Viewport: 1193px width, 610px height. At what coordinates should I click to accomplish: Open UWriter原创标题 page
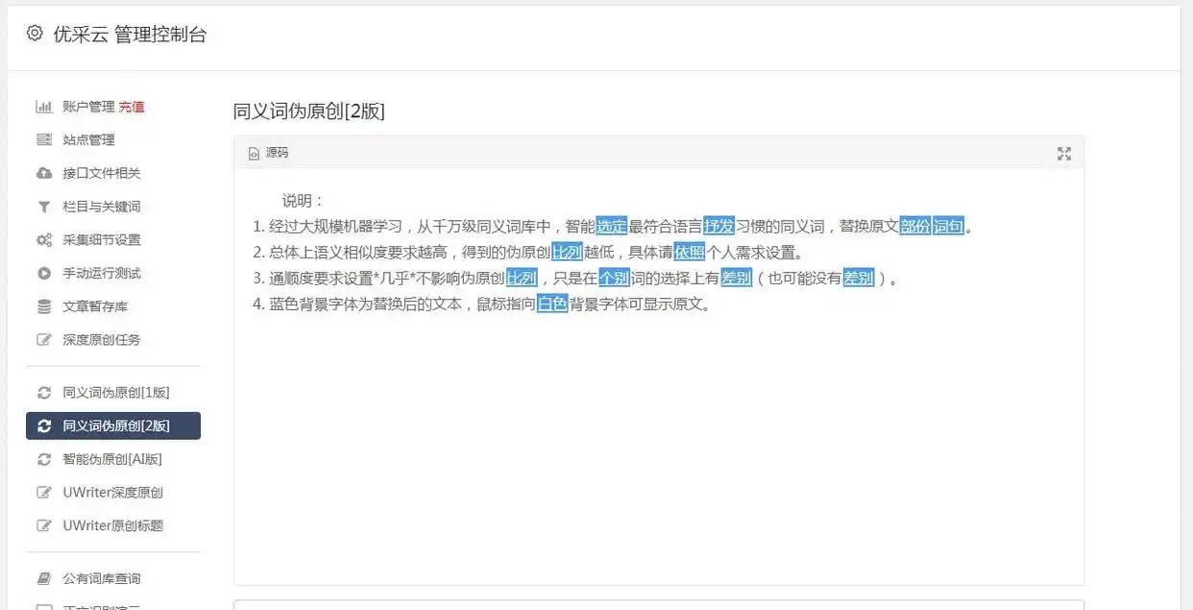113,525
